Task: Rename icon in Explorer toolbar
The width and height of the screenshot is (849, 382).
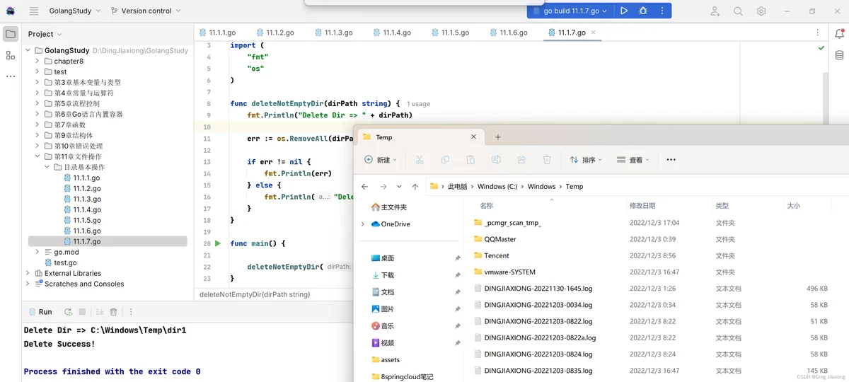Action: tap(496, 160)
